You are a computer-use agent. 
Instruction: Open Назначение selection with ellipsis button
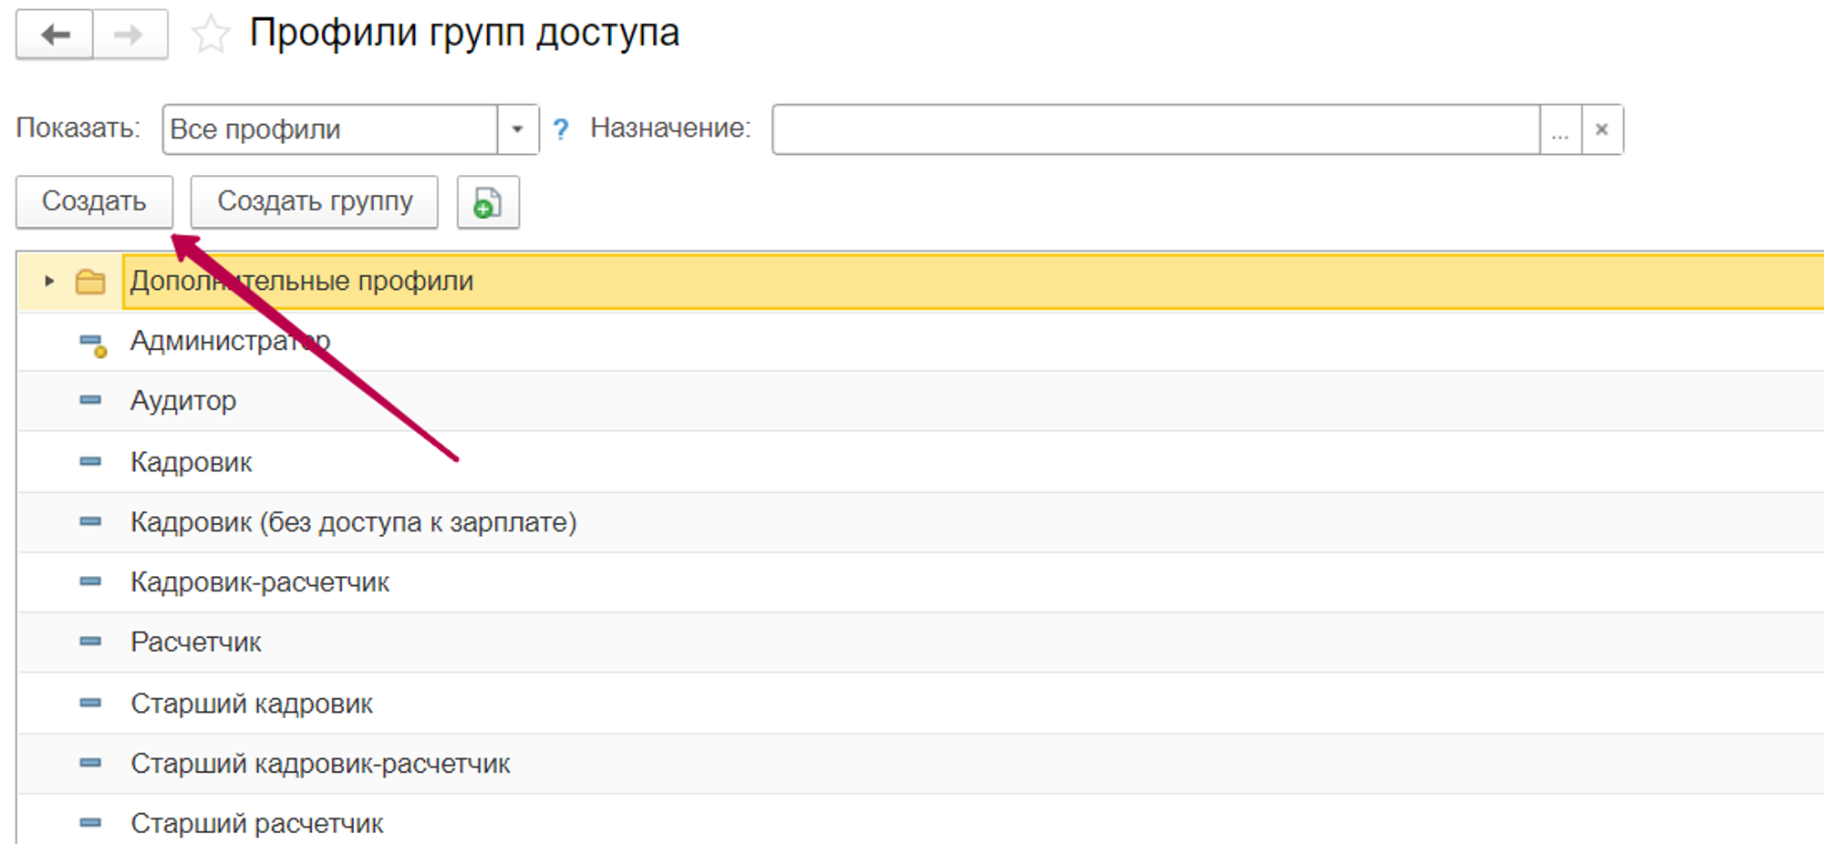tap(1560, 129)
